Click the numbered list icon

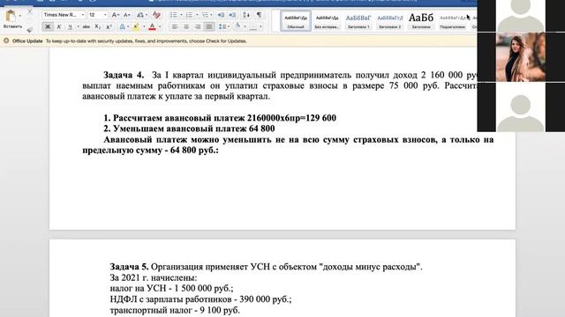[190, 15]
